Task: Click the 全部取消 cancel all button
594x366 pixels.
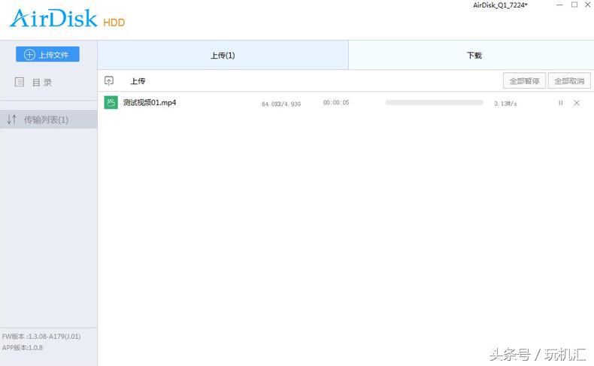Action: point(569,80)
